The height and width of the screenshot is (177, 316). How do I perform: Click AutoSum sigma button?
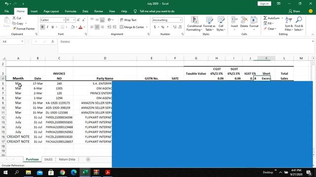tap(272, 18)
